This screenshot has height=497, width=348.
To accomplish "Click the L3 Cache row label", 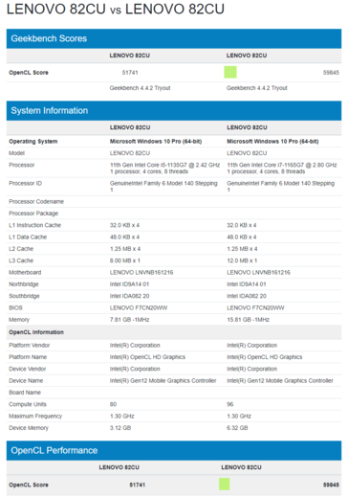I will pyautogui.click(x=21, y=260).
